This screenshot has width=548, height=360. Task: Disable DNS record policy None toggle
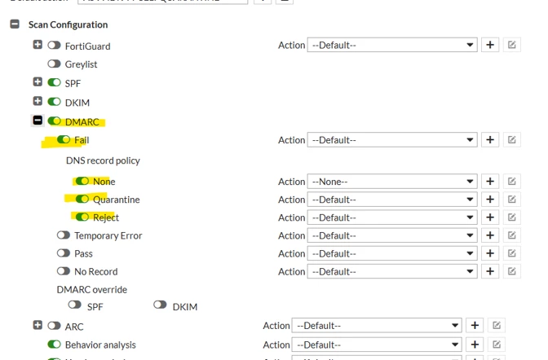coord(82,181)
